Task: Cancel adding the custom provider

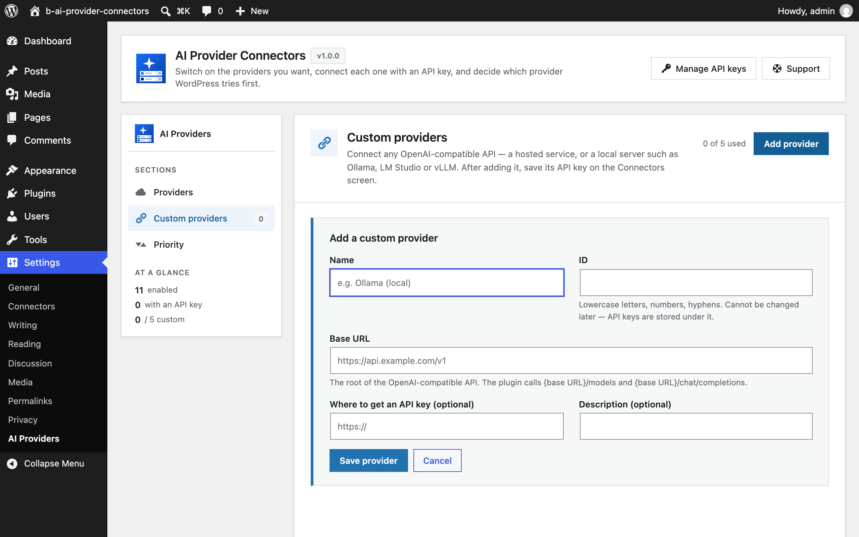Action: [x=437, y=460]
